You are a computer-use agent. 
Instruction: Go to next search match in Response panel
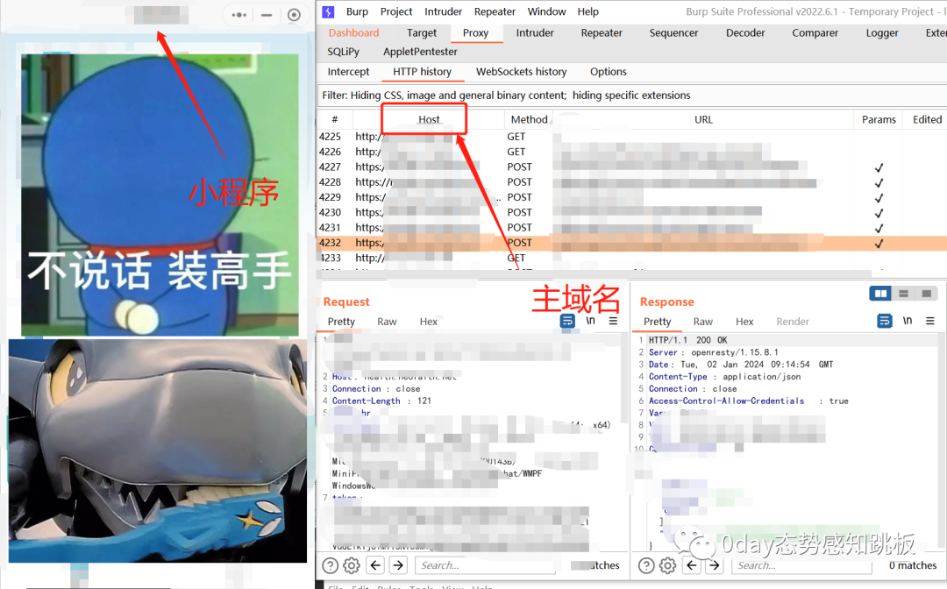pyautogui.click(x=715, y=565)
